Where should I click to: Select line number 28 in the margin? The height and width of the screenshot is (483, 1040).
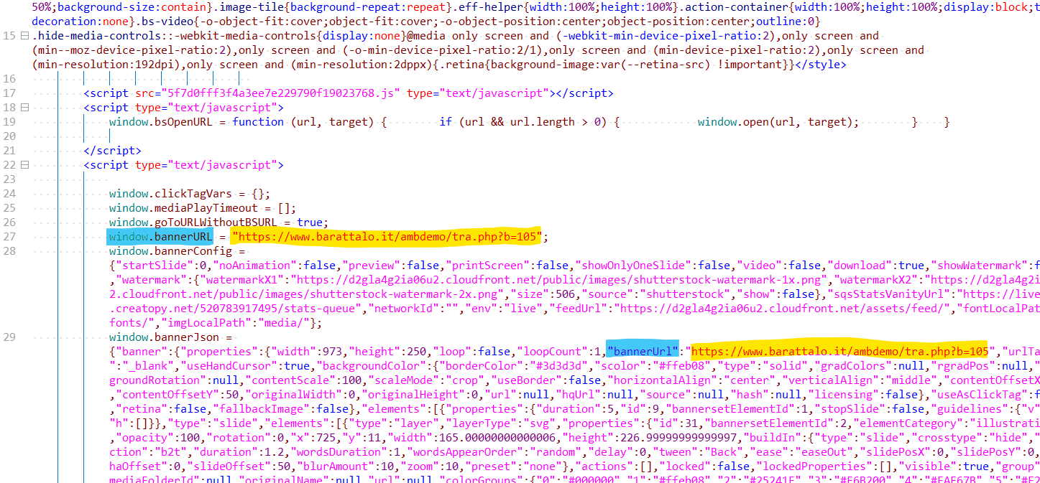10,251
